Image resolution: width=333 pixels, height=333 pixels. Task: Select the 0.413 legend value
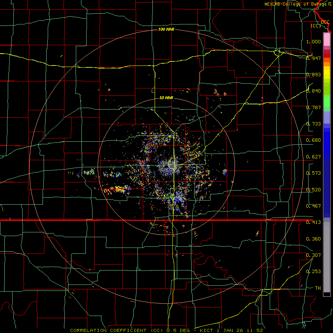pyautogui.click(x=313, y=222)
